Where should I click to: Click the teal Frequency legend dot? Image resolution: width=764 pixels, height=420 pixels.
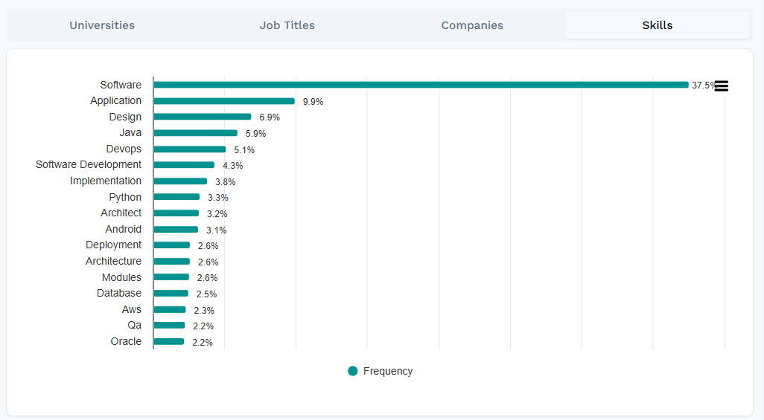(353, 371)
